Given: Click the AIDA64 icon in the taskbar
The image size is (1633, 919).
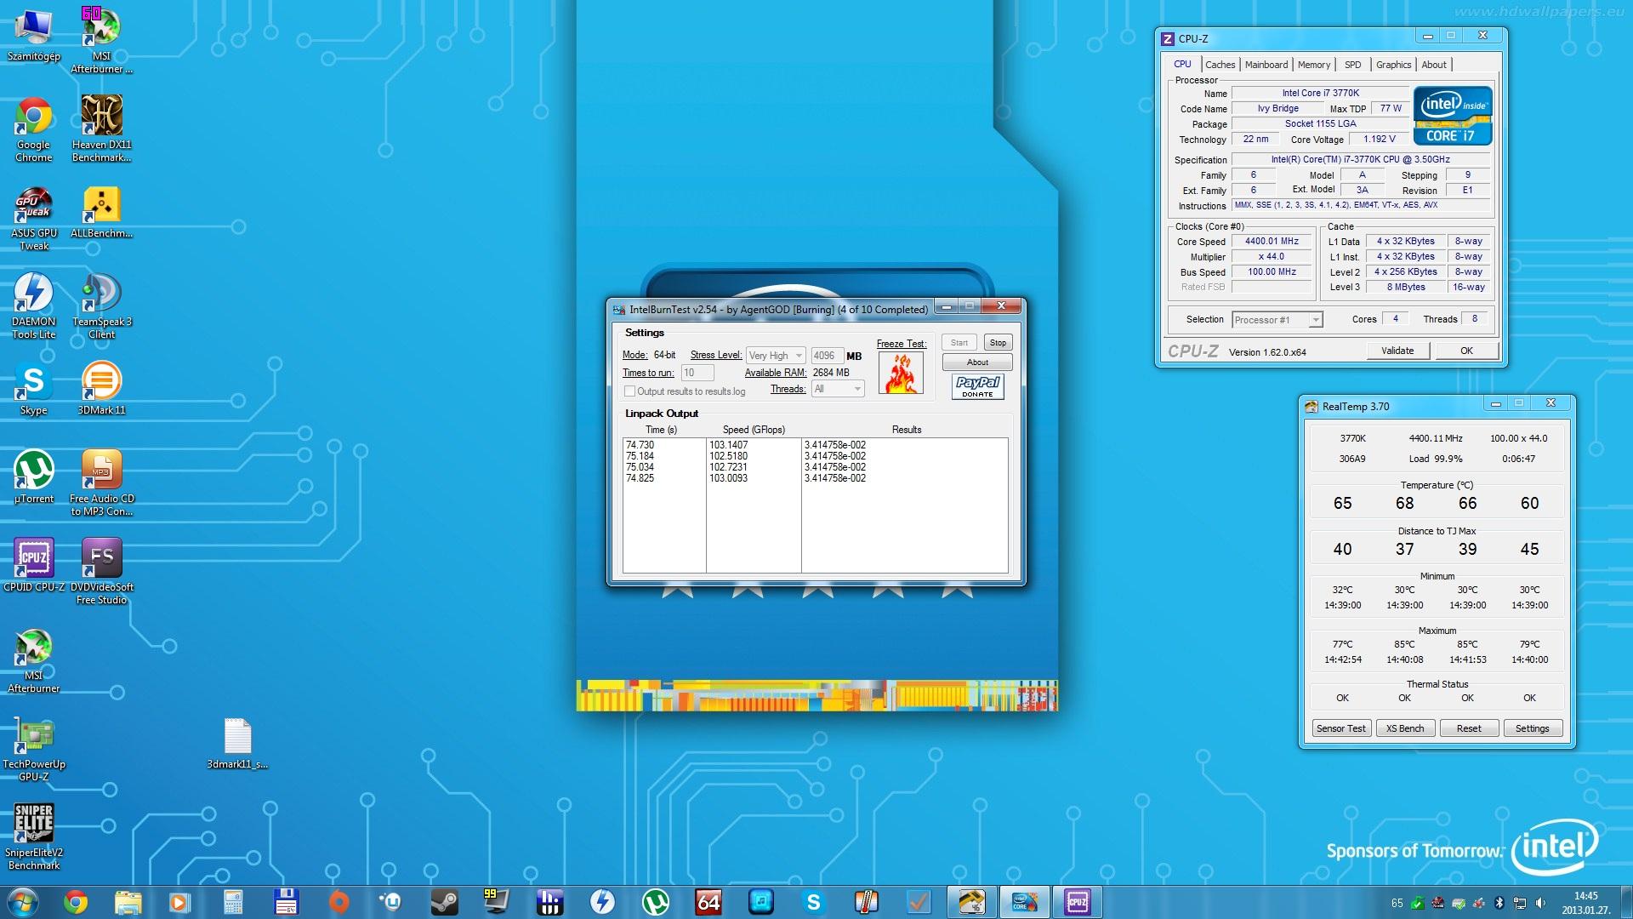Looking at the screenshot, I should pos(708,902).
